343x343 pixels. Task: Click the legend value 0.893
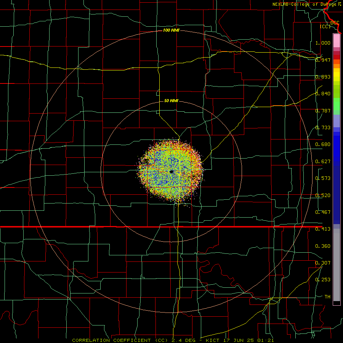coord(323,77)
